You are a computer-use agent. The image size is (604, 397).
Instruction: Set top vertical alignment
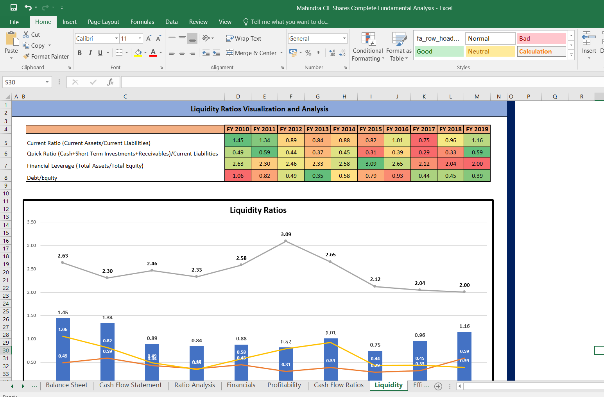click(x=172, y=38)
